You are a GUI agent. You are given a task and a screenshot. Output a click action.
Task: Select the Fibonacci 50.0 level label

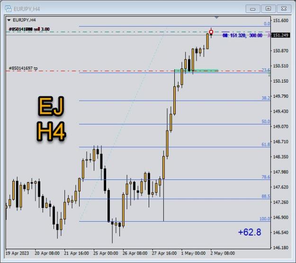[x=266, y=122]
